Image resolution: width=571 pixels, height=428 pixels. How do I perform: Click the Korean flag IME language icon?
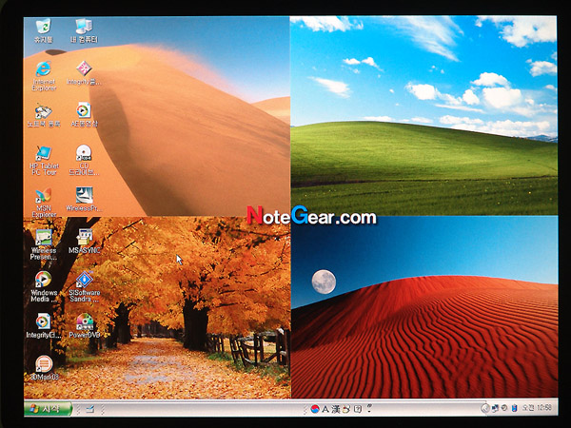pyautogui.click(x=315, y=409)
